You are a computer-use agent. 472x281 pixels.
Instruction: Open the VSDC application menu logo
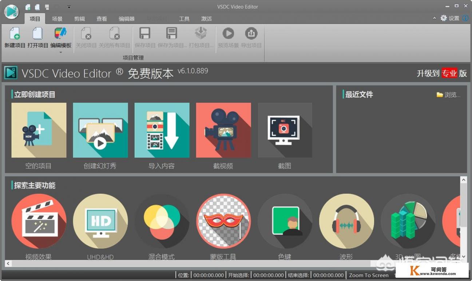pyautogui.click(x=11, y=12)
